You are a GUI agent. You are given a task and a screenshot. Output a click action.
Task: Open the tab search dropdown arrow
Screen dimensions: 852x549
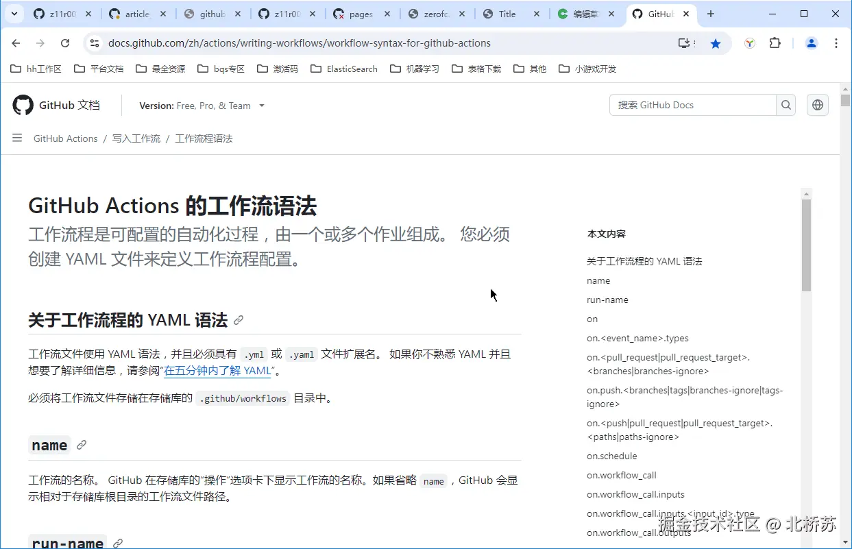[13, 14]
